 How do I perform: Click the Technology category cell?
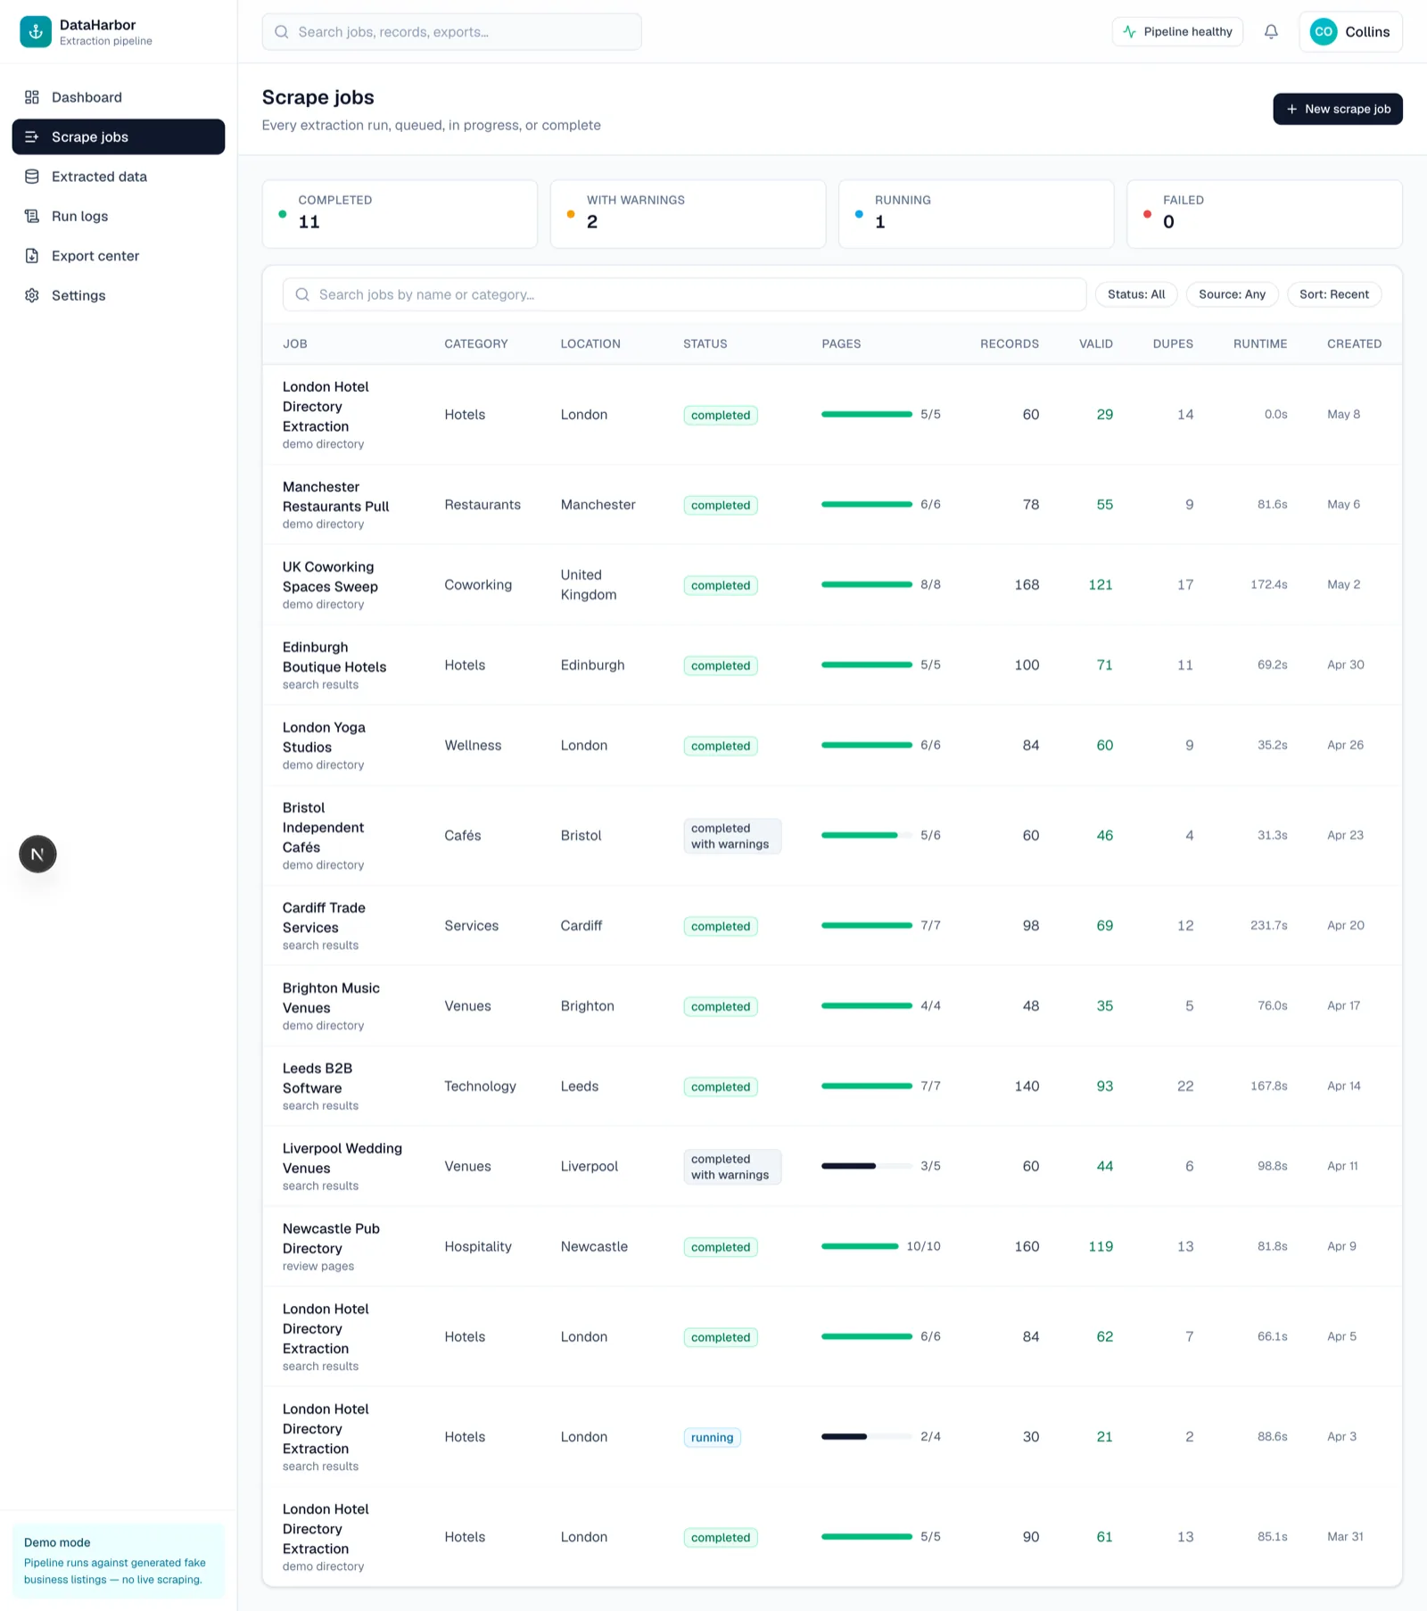point(480,1086)
